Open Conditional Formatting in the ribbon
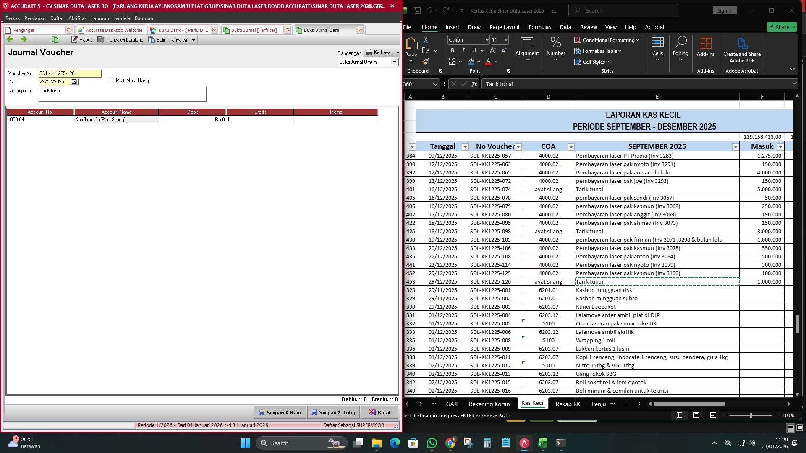806x453 pixels. click(606, 40)
